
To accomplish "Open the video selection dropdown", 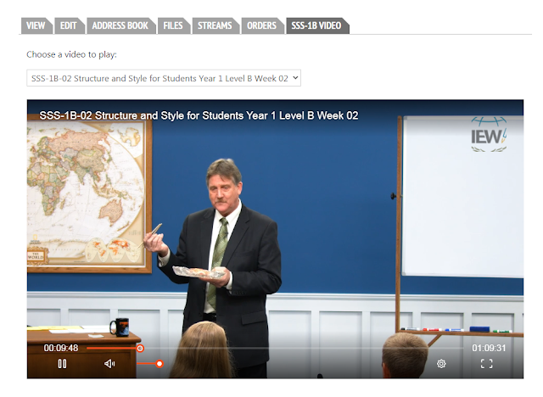I will click(164, 78).
